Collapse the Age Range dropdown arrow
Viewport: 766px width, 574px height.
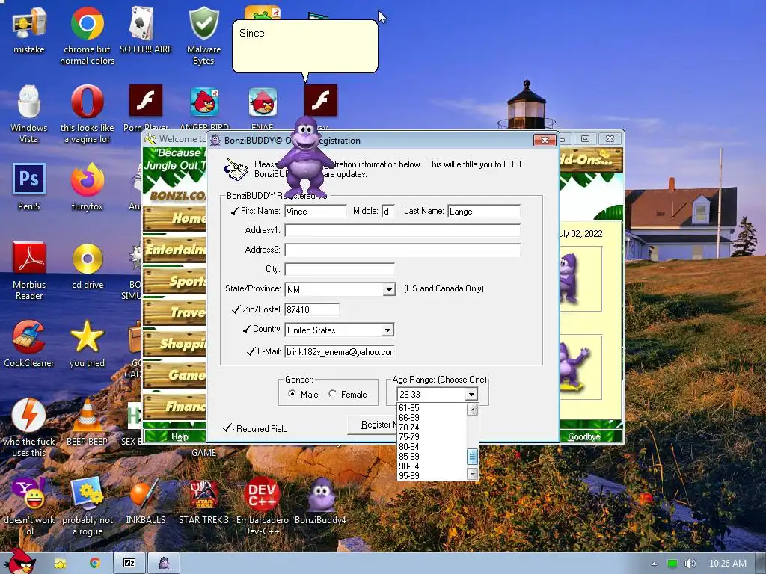(x=471, y=395)
